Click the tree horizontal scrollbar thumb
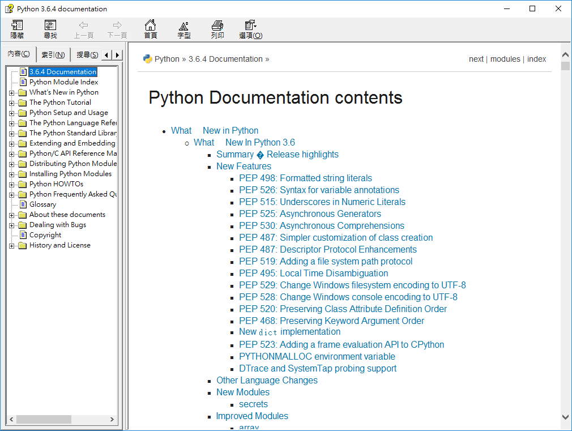This screenshot has height=431, width=572. pyautogui.click(x=44, y=419)
